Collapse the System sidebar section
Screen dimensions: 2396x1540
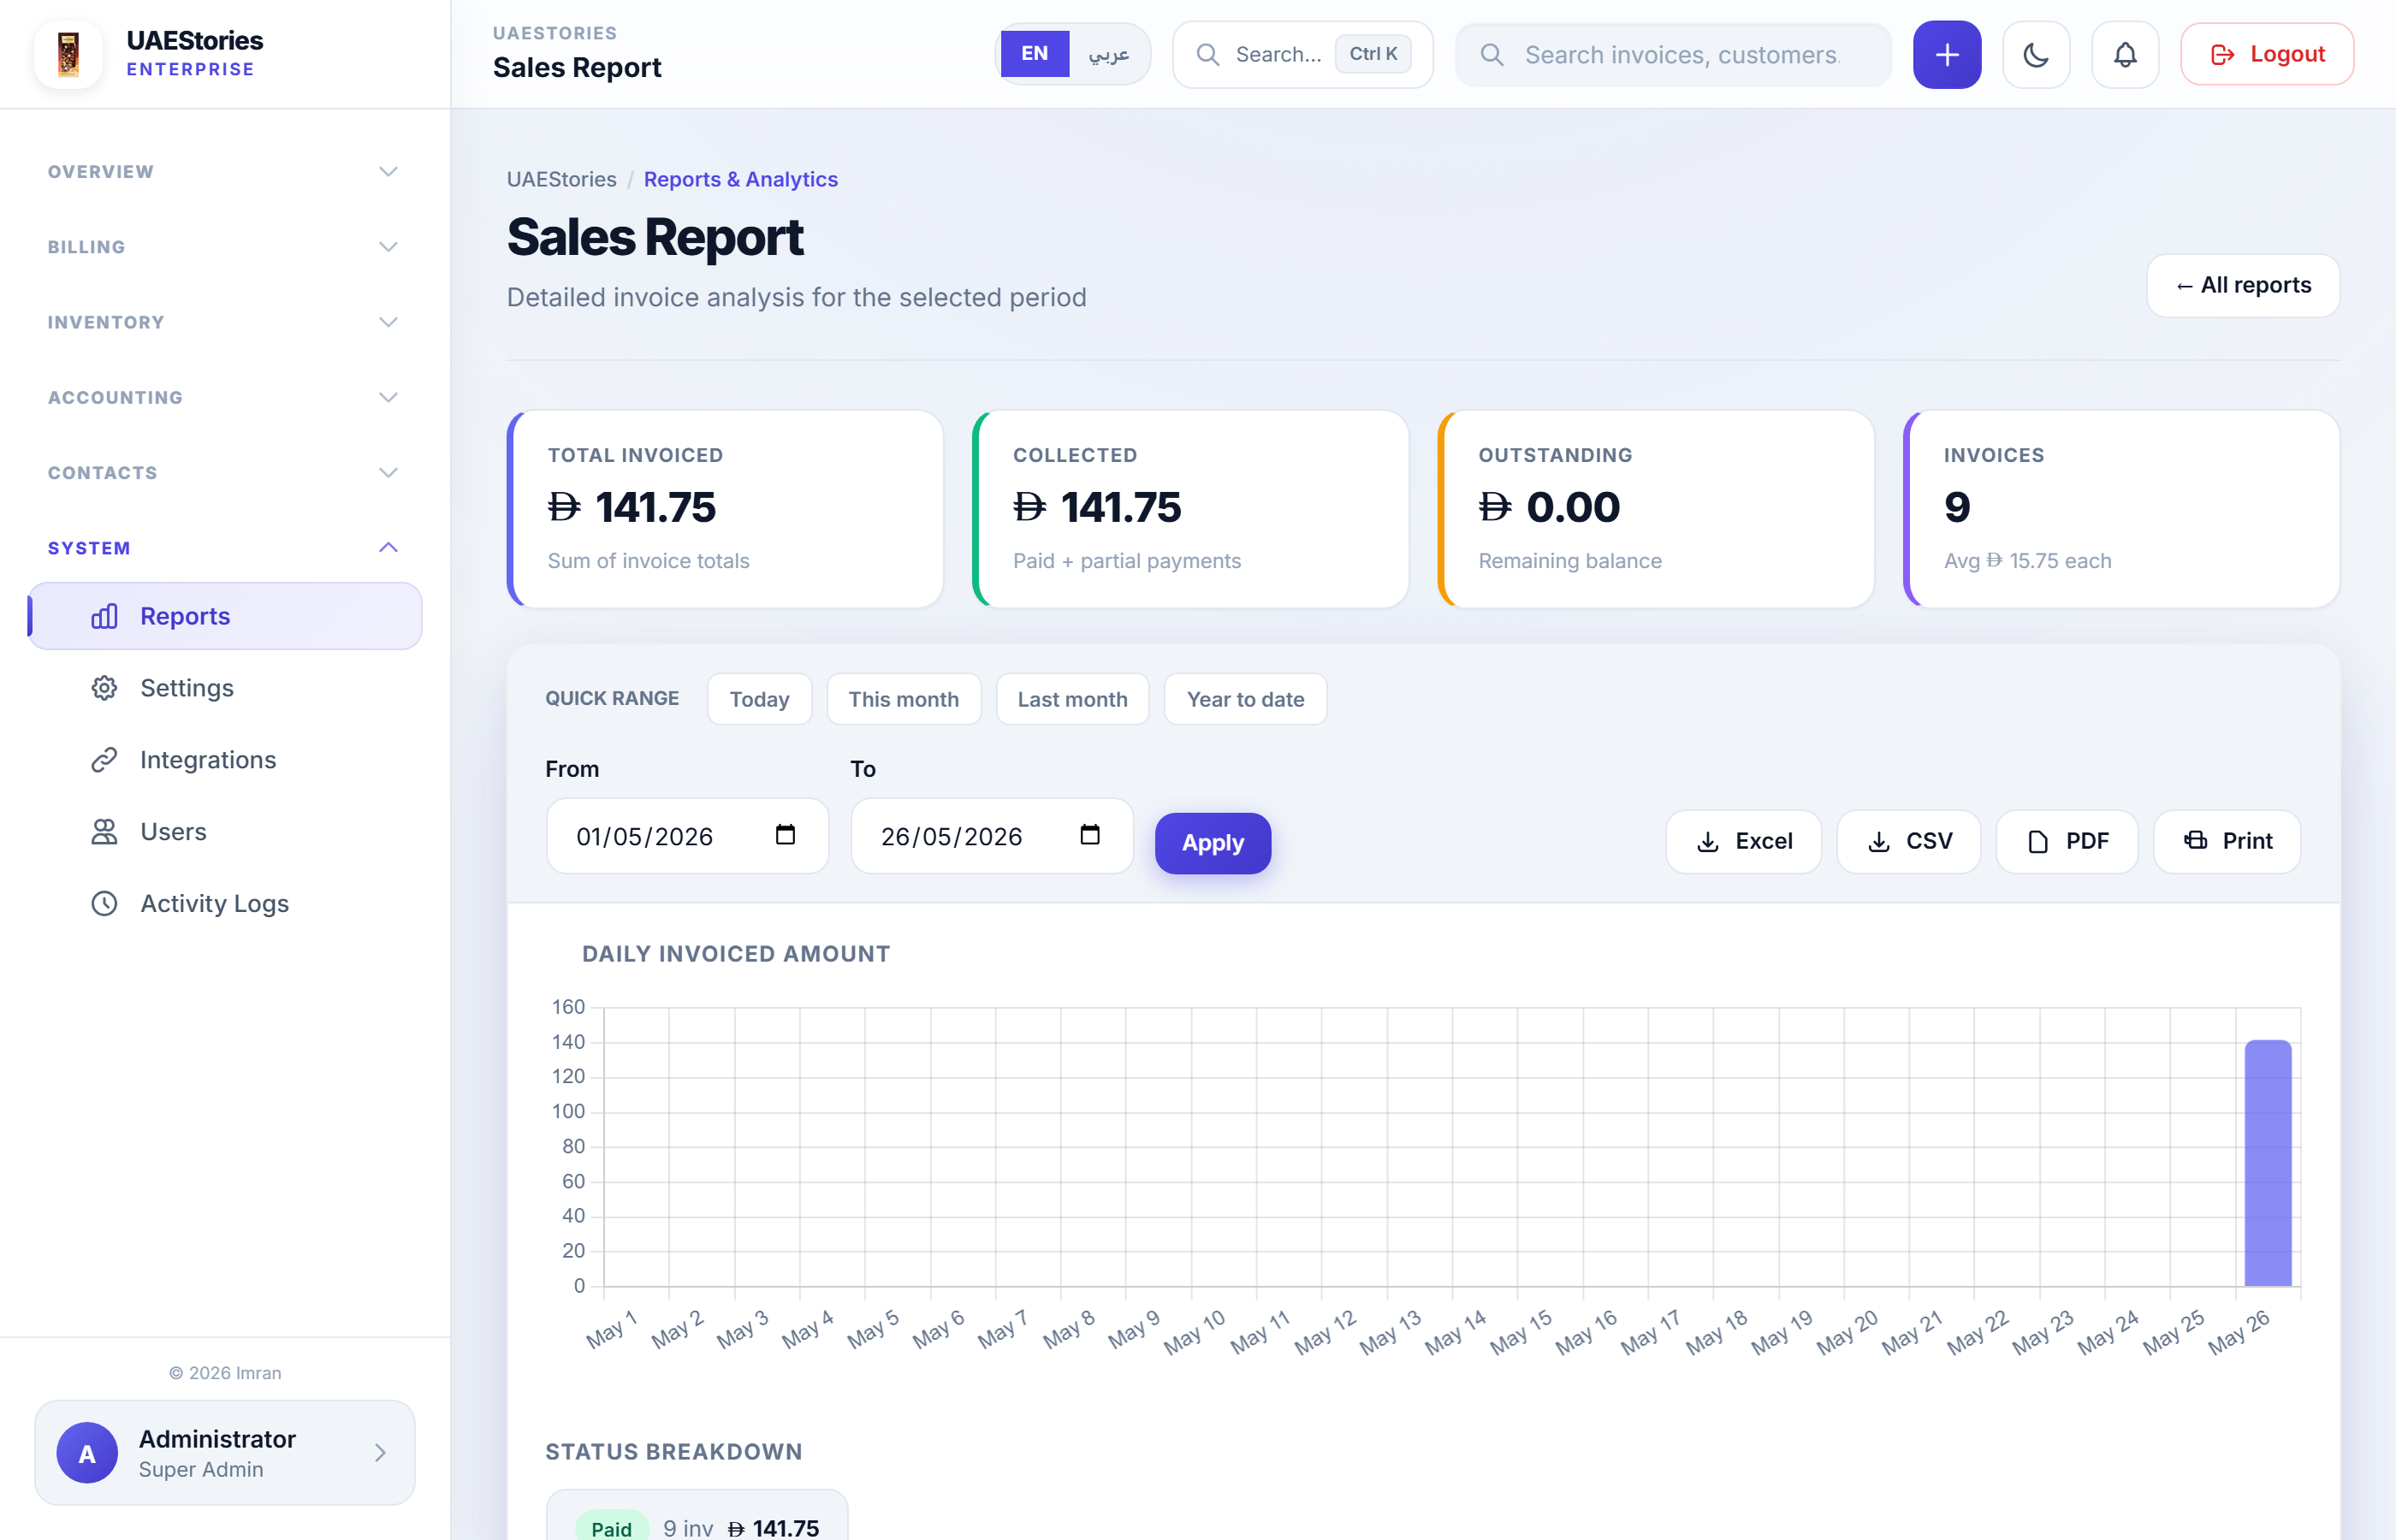(224, 548)
